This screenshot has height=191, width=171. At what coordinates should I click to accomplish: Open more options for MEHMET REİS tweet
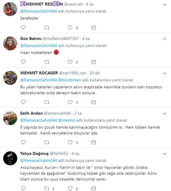tap(164, 5)
